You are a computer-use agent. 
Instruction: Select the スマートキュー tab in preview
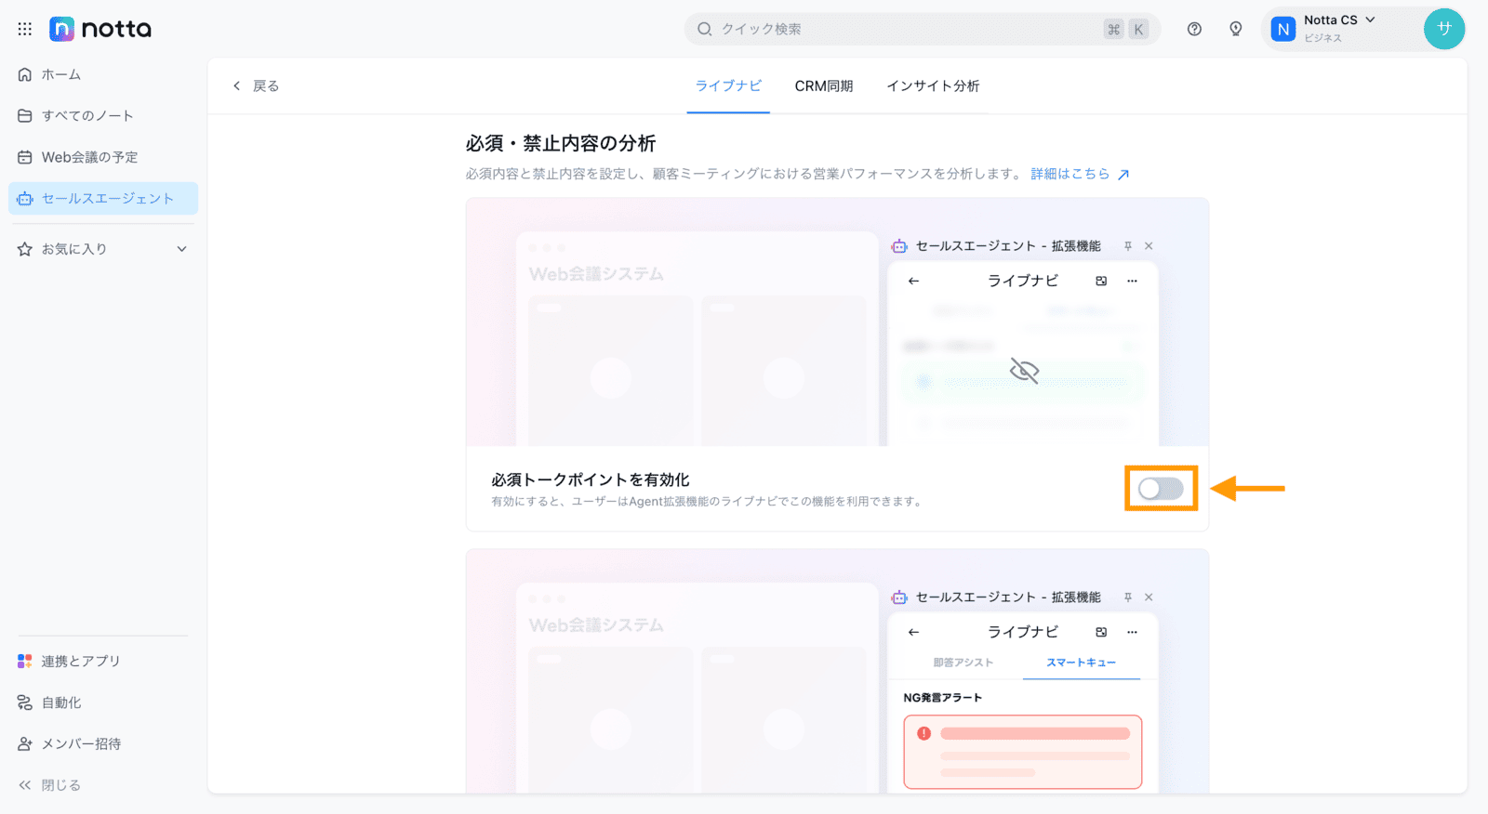(1081, 663)
